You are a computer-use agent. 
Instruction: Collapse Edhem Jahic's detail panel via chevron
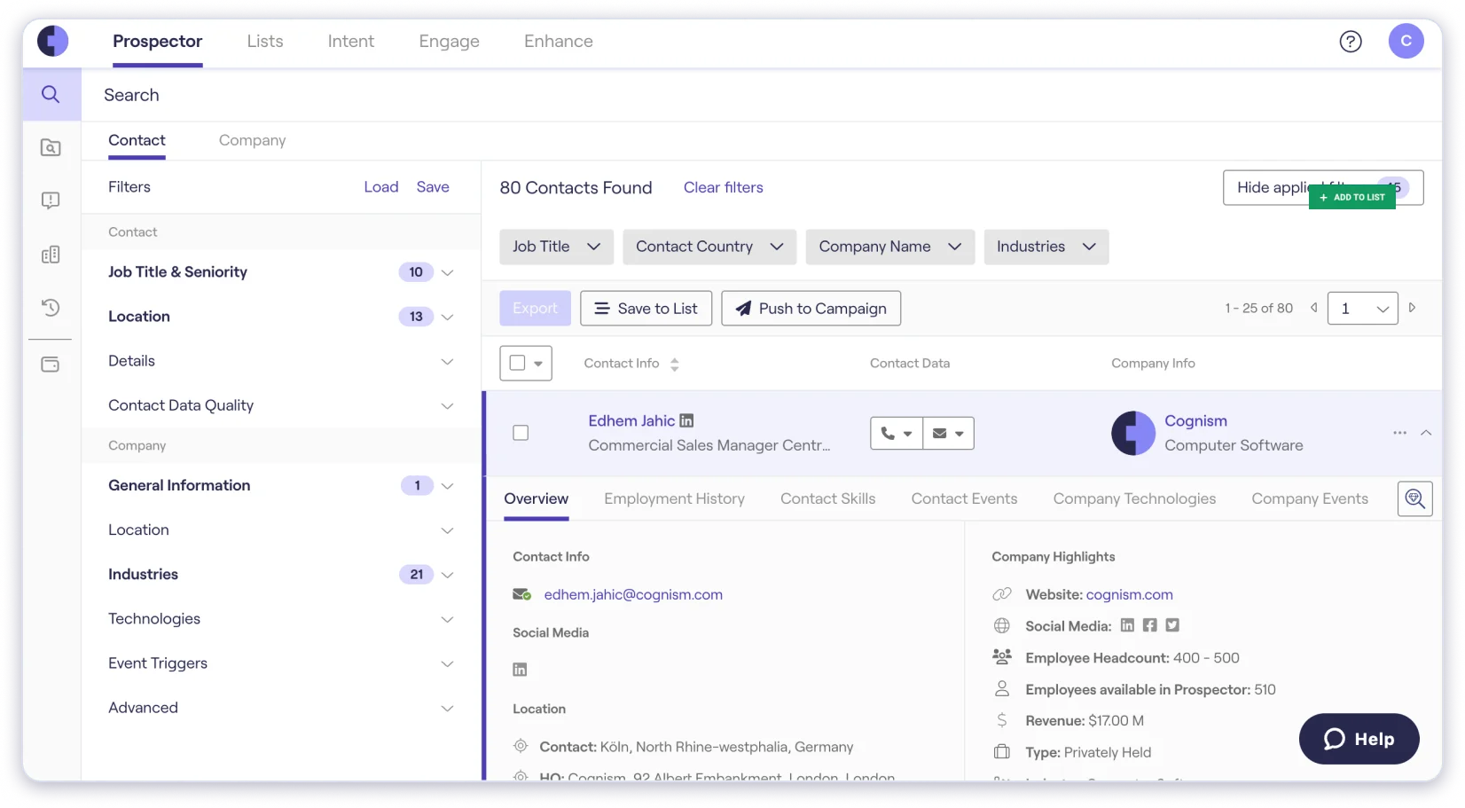(1426, 433)
